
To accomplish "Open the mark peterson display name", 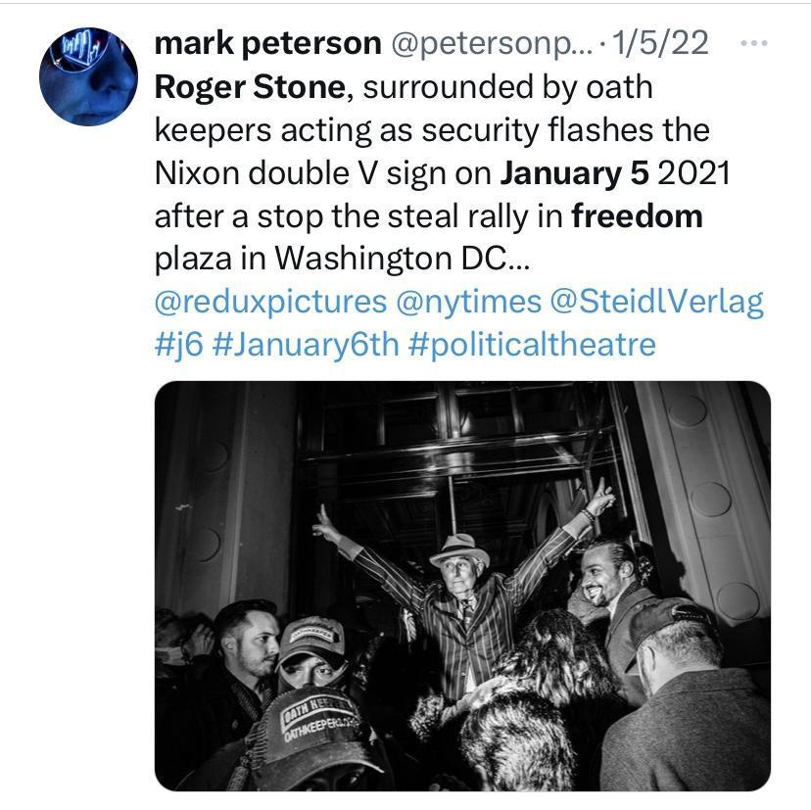I will [x=268, y=43].
